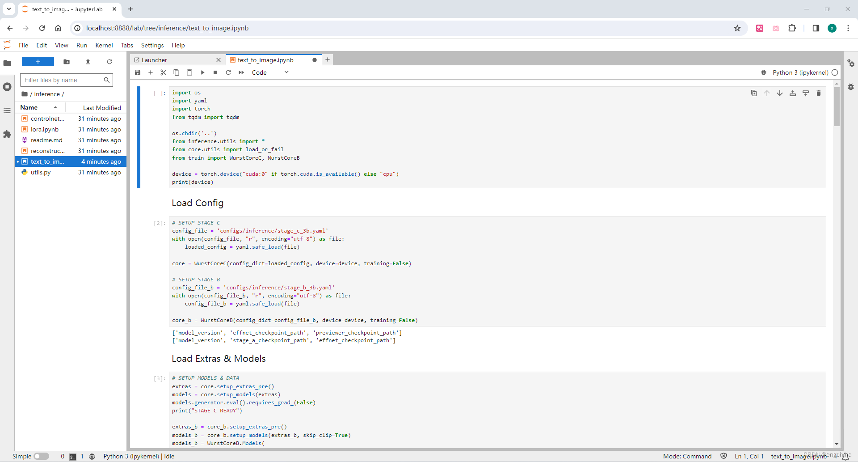
Task: Create a new folder in file browser
Action: pyautogui.click(x=67, y=62)
